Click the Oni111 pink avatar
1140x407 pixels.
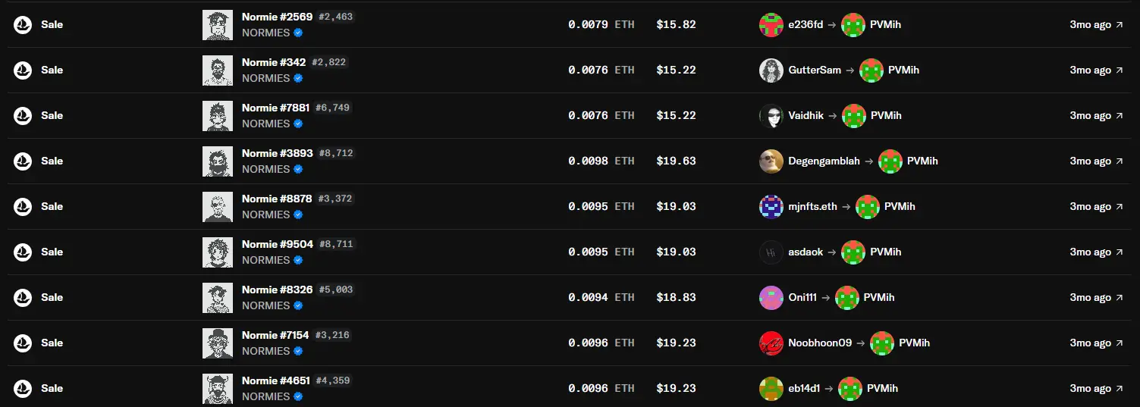tap(771, 298)
